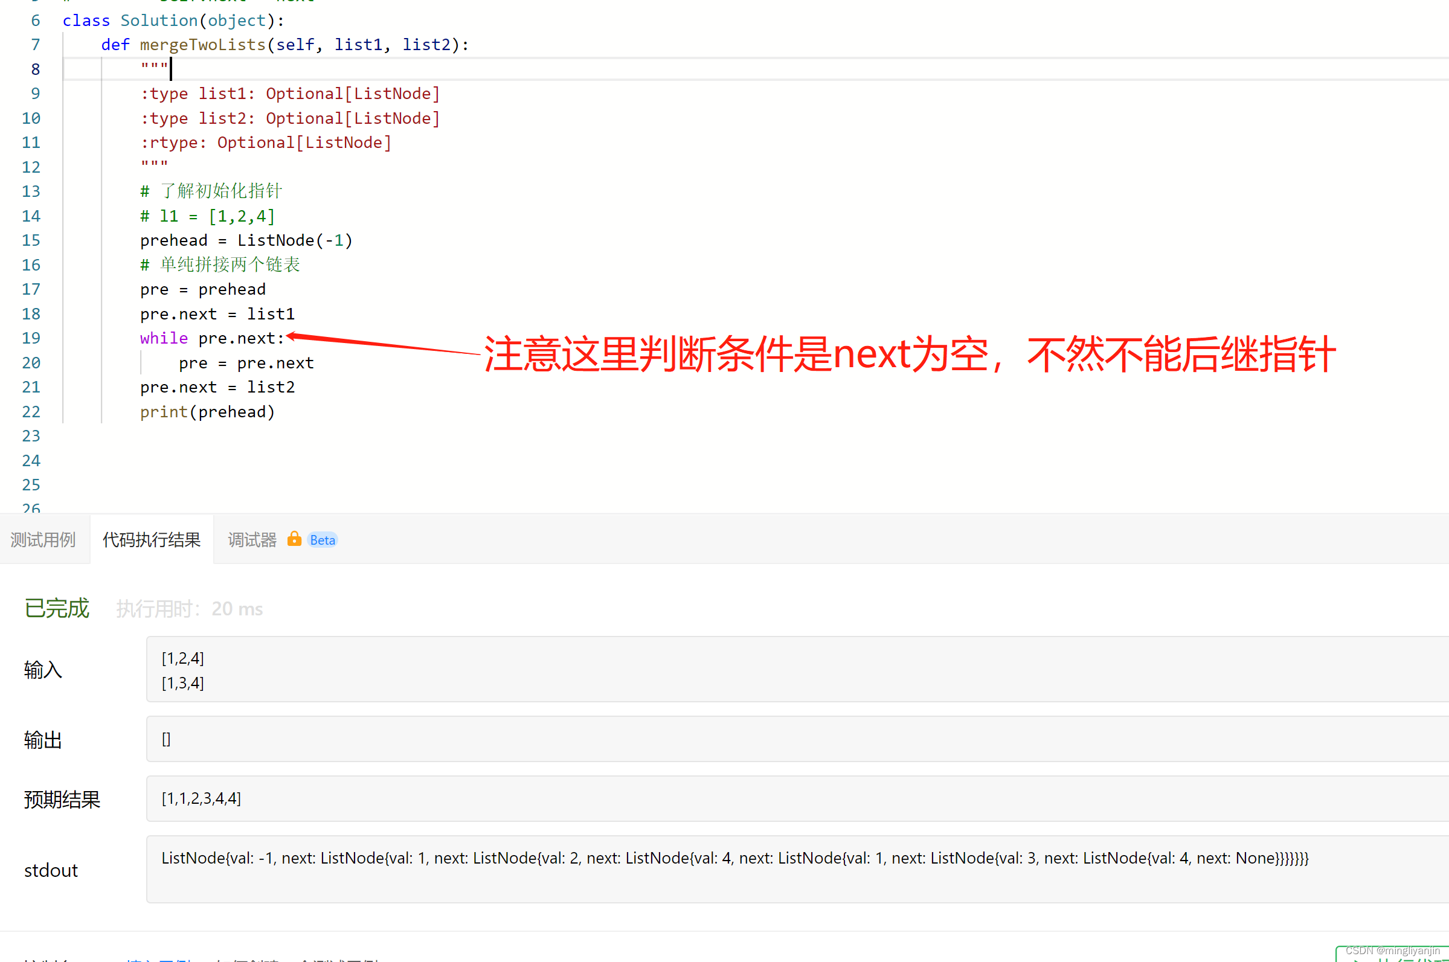Click ':type list2: Optional[ListNode]' line
1449x962 pixels.
coord(290,118)
